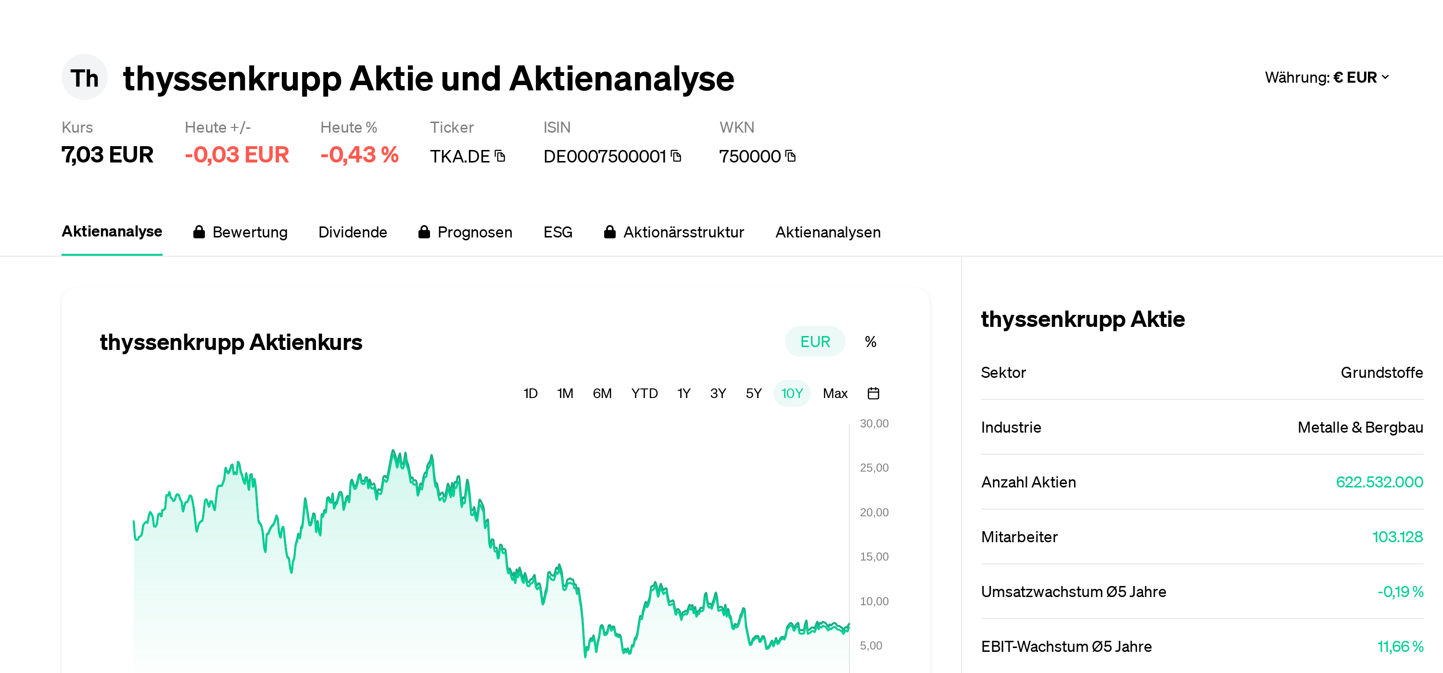The image size is (1443, 673).
Task: Switch chart display to percent
Action: 871,341
